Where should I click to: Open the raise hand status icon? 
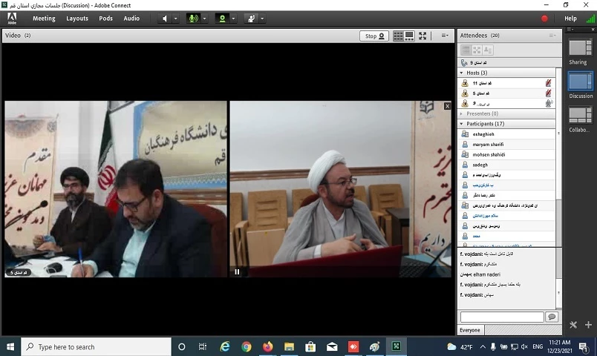coord(251,19)
